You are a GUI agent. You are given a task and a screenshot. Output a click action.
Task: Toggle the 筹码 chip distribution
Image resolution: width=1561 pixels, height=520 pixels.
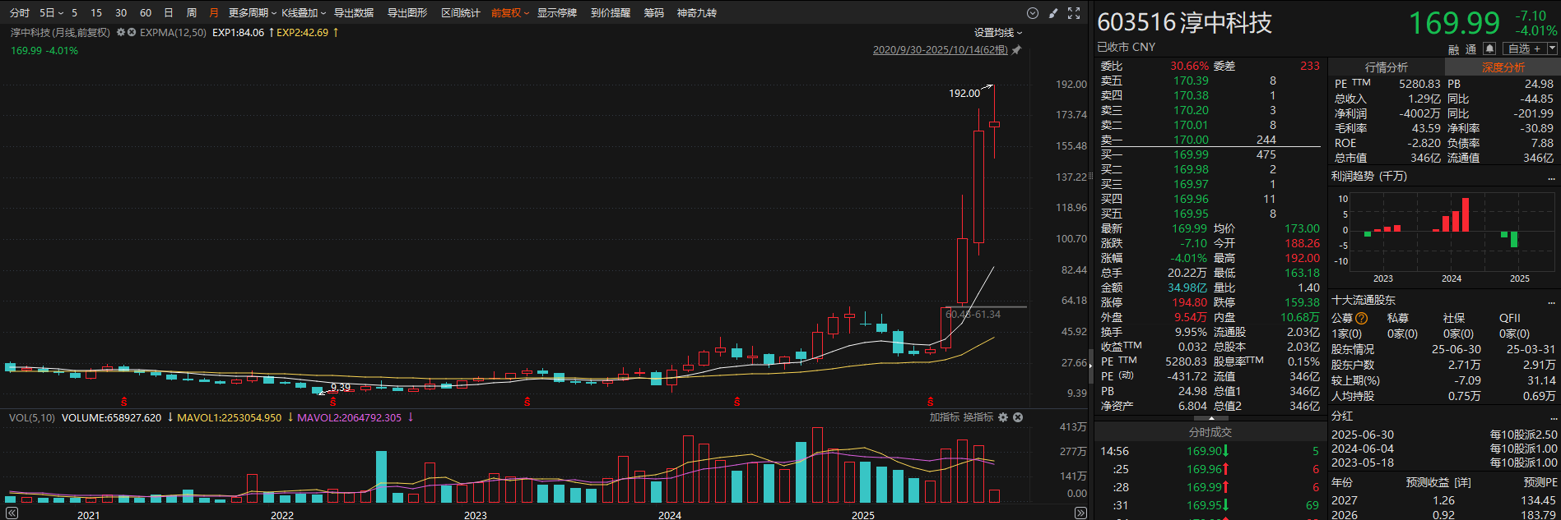coord(653,13)
